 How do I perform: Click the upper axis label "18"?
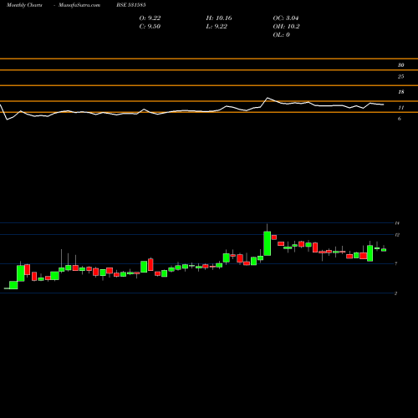point(401,92)
